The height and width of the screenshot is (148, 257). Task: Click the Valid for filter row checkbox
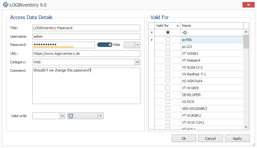(x=168, y=32)
